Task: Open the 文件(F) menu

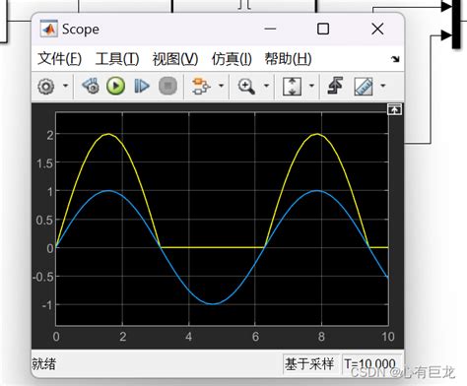Action: click(x=59, y=59)
